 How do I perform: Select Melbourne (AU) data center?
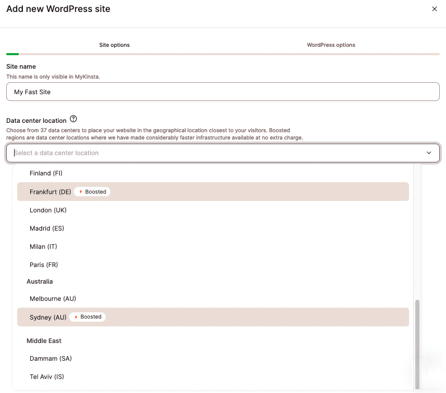click(x=53, y=299)
